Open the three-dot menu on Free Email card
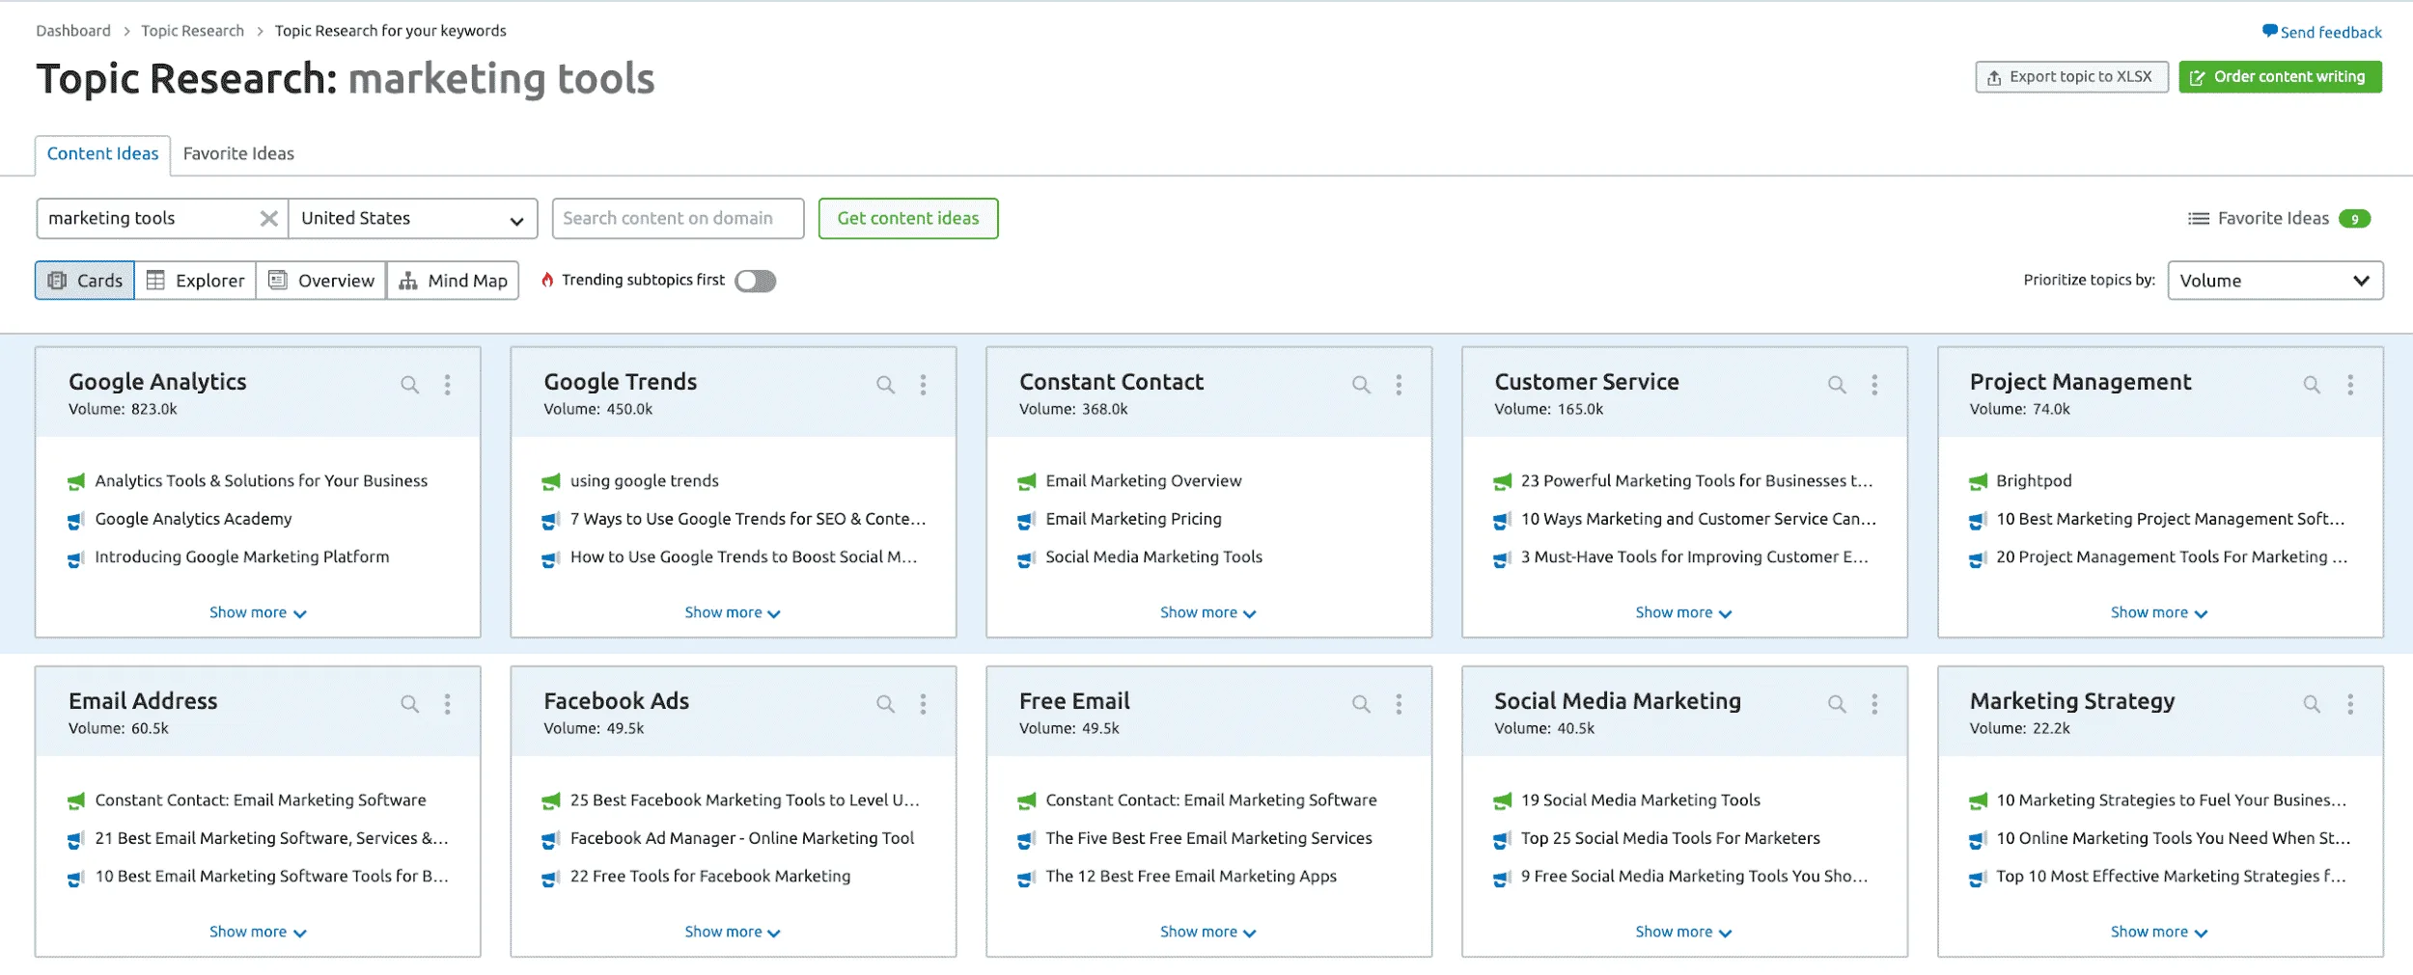Image resolution: width=2413 pixels, height=975 pixels. (x=1399, y=704)
